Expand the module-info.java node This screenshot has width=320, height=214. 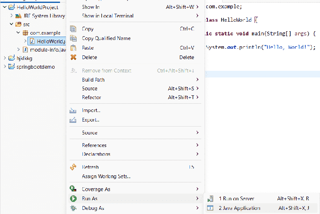point(18,50)
